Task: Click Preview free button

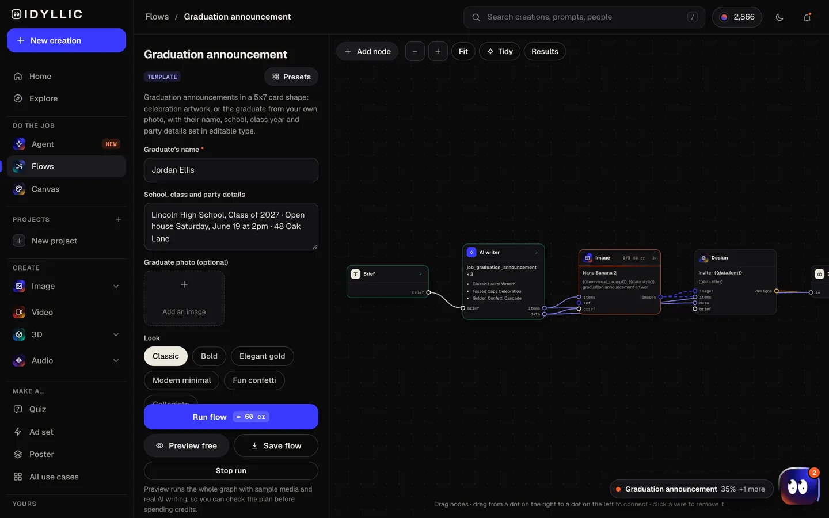Action: [187, 445]
